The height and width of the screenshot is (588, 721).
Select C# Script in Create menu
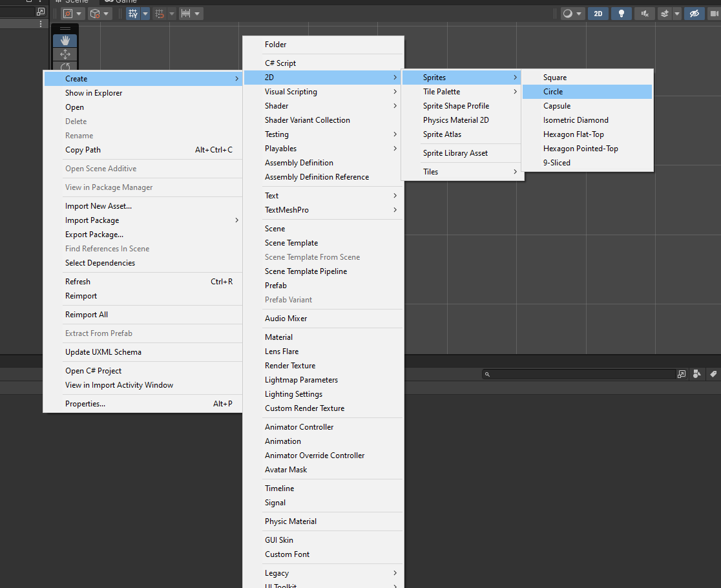tap(280, 63)
